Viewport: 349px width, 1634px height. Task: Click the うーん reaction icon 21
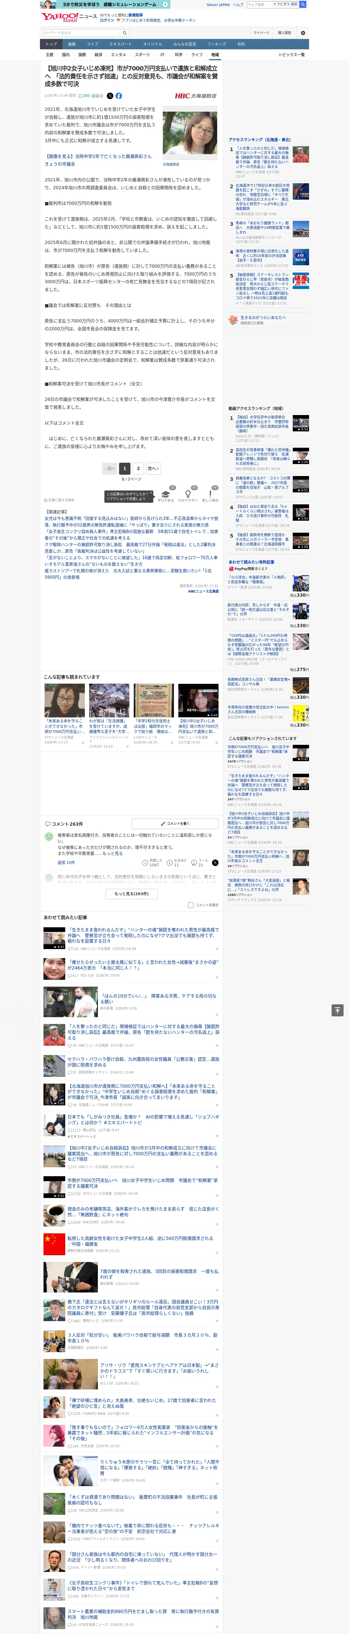[194, 863]
